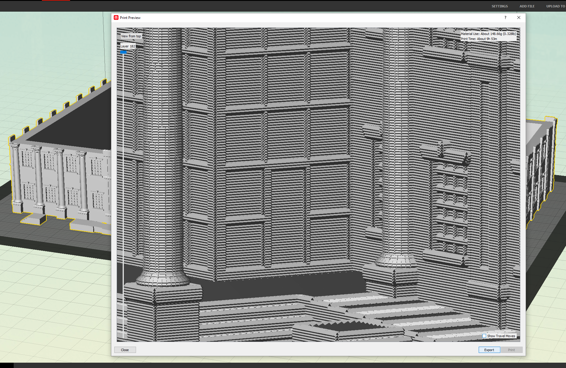566x368 pixels.
Task: Click the sliced layer preview canvas
Action: coord(318,185)
